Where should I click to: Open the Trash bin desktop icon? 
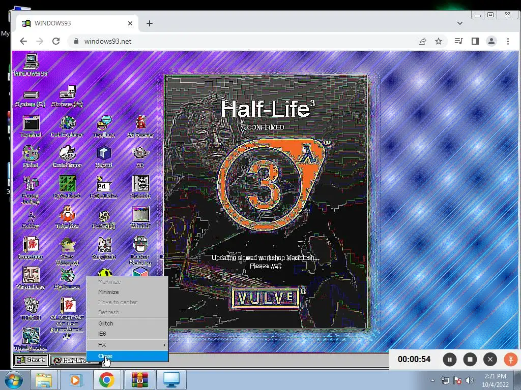(x=31, y=309)
